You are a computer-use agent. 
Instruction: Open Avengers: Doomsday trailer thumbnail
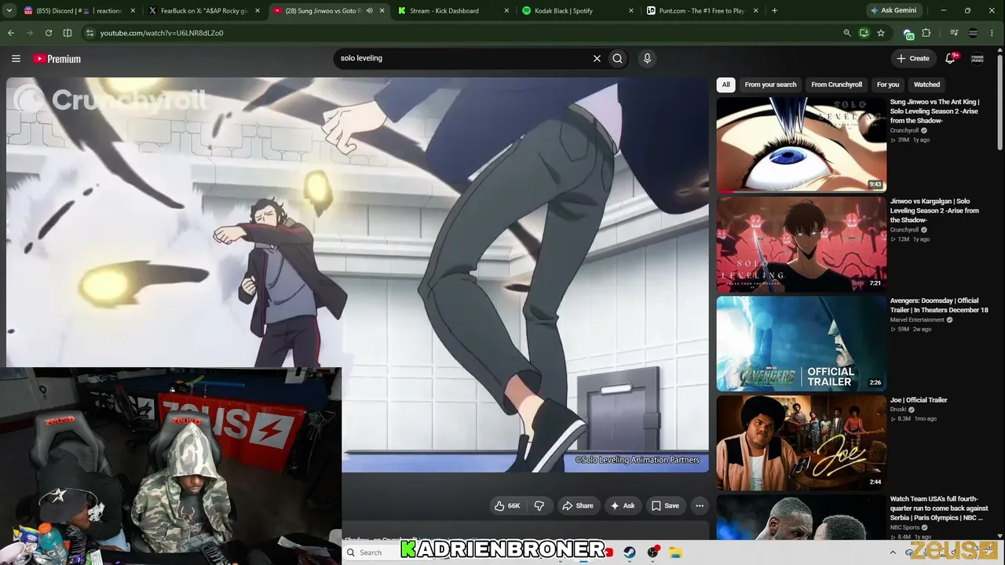click(x=802, y=344)
